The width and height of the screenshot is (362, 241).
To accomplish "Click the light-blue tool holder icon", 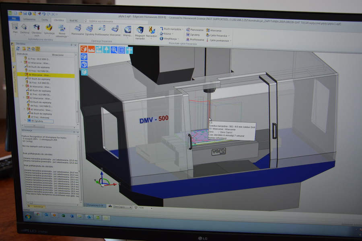I will [107, 49].
